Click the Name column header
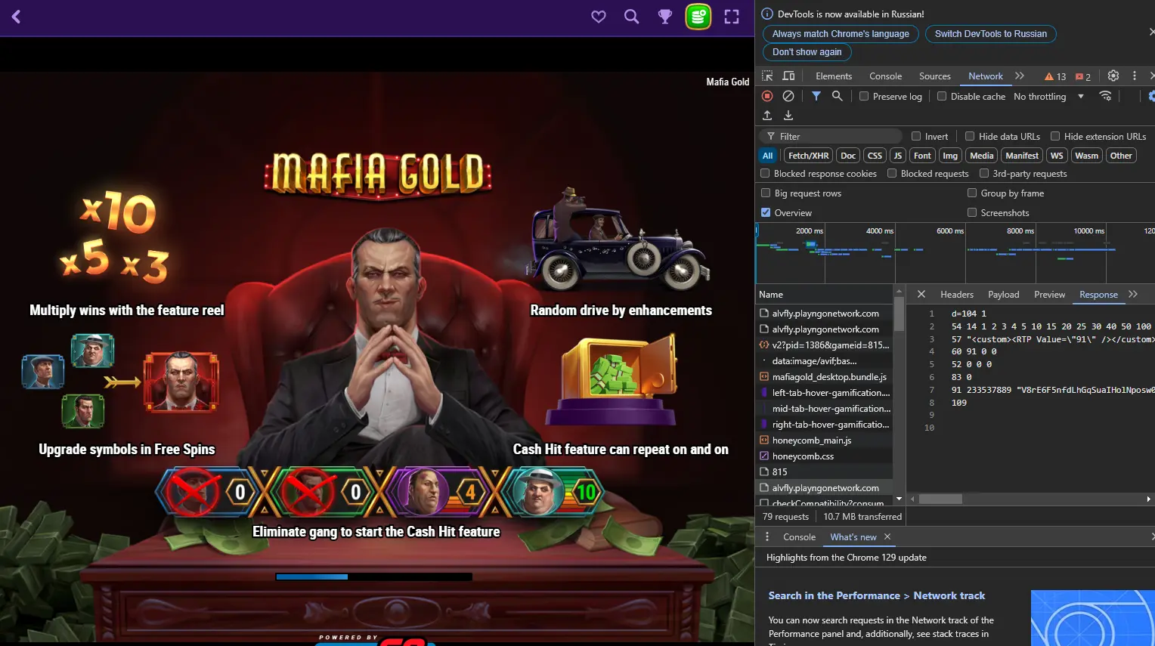The image size is (1155, 646). point(824,295)
